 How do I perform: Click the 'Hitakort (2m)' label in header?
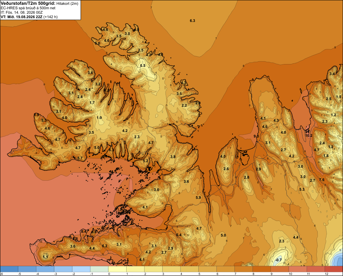(67, 3)
